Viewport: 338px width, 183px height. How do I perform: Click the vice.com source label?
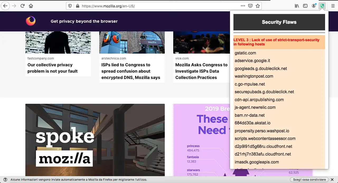tap(182, 58)
